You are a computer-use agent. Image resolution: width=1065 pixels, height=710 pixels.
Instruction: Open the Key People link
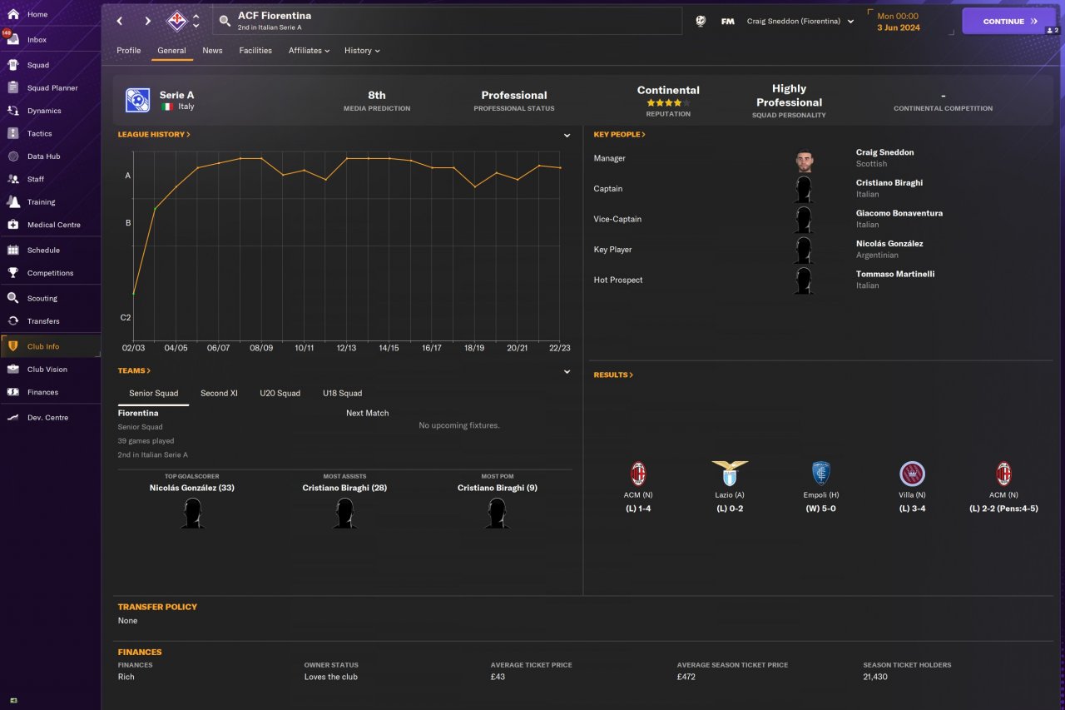619,135
